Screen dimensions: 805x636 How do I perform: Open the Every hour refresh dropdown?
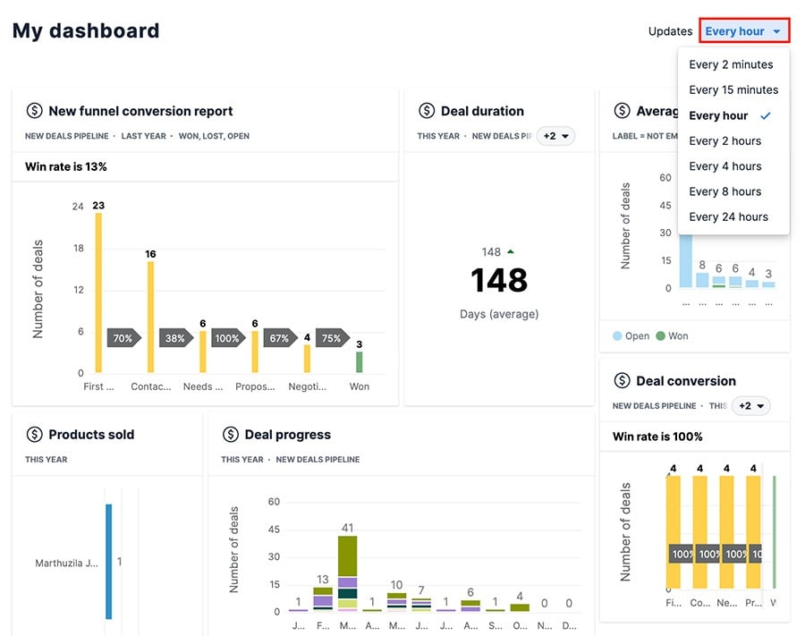pyautogui.click(x=743, y=30)
